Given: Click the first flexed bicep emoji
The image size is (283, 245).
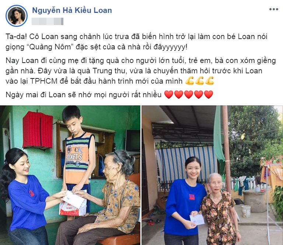Looking at the screenshot, I should point(190,81).
